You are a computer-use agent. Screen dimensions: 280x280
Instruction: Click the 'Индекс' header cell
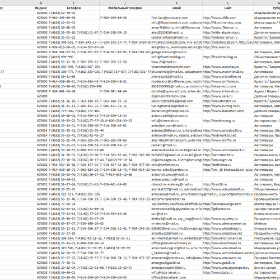pos(41,8)
